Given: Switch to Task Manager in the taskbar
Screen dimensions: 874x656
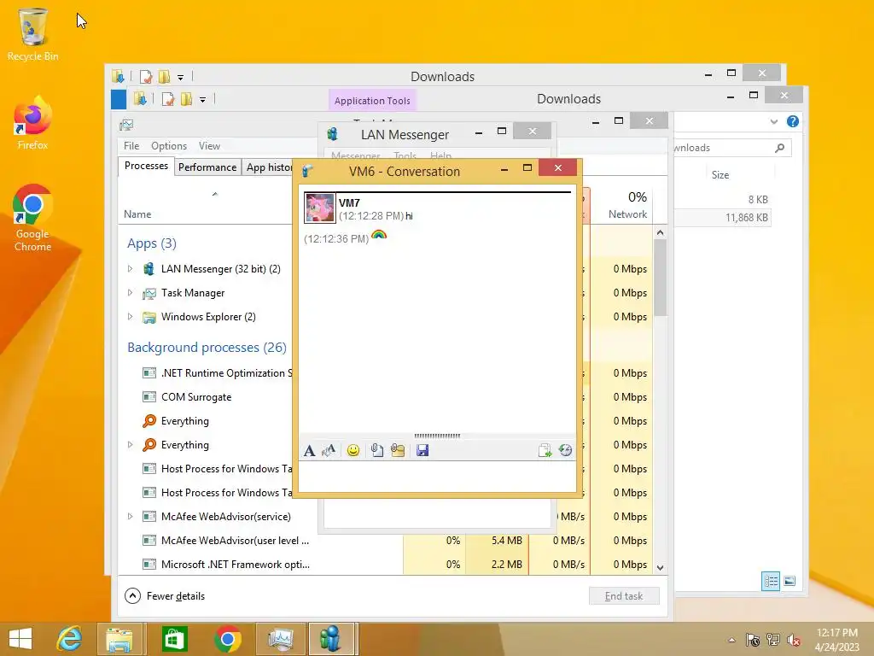Looking at the screenshot, I should click(280, 639).
